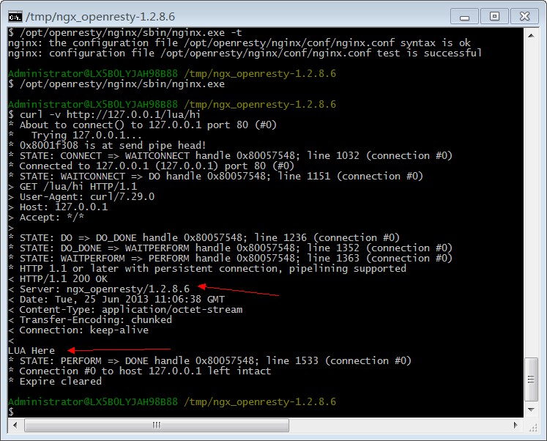Click the 'Server: ngx_openresty/1.2.8.6' header
Screen dimensions: 547x441
pyautogui.click(x=99, y=289)
